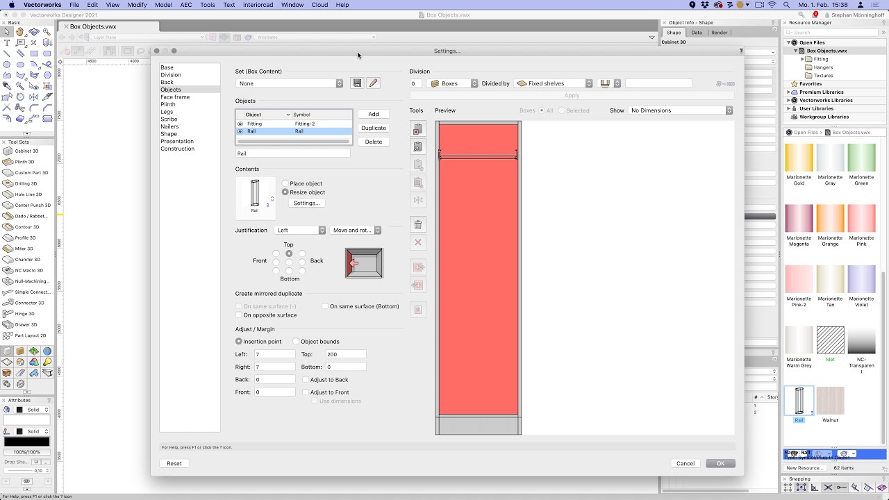
Task: Enable Adjust to Back checkbox
Action: (x=306, y=380)
